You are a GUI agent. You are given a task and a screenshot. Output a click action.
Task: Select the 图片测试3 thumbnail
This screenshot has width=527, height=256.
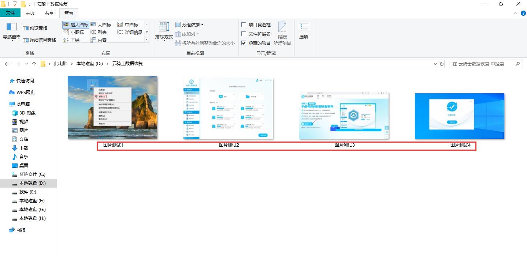point(344,116)
